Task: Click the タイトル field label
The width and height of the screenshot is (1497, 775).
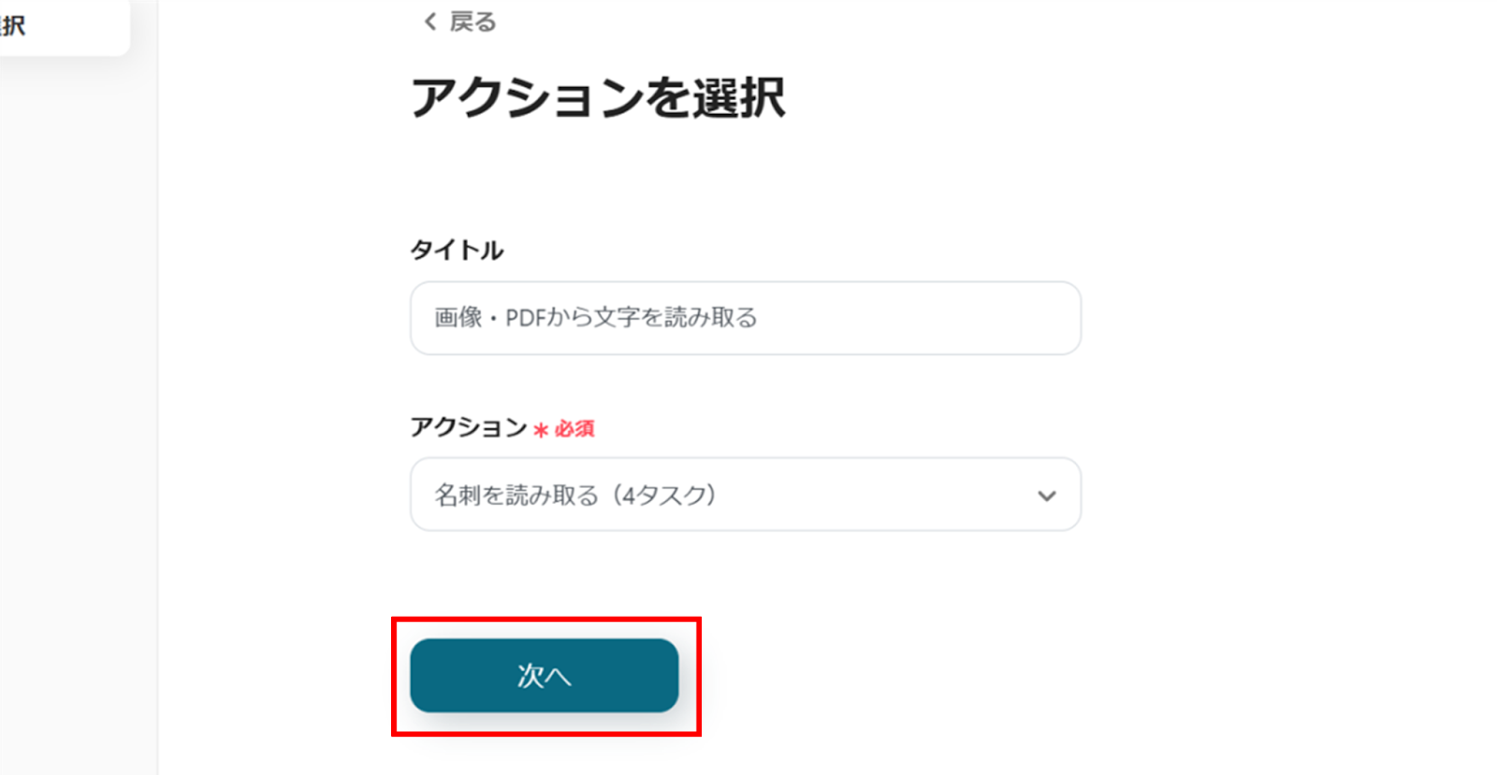Action: [x=457, y=250]
